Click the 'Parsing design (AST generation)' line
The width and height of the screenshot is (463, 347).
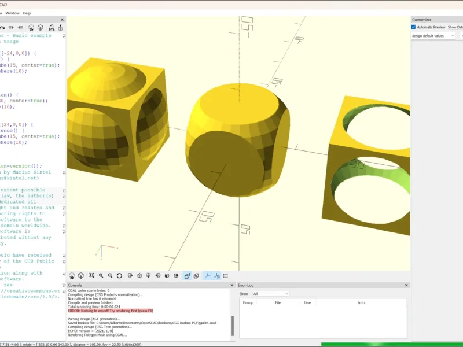[94, 319]
